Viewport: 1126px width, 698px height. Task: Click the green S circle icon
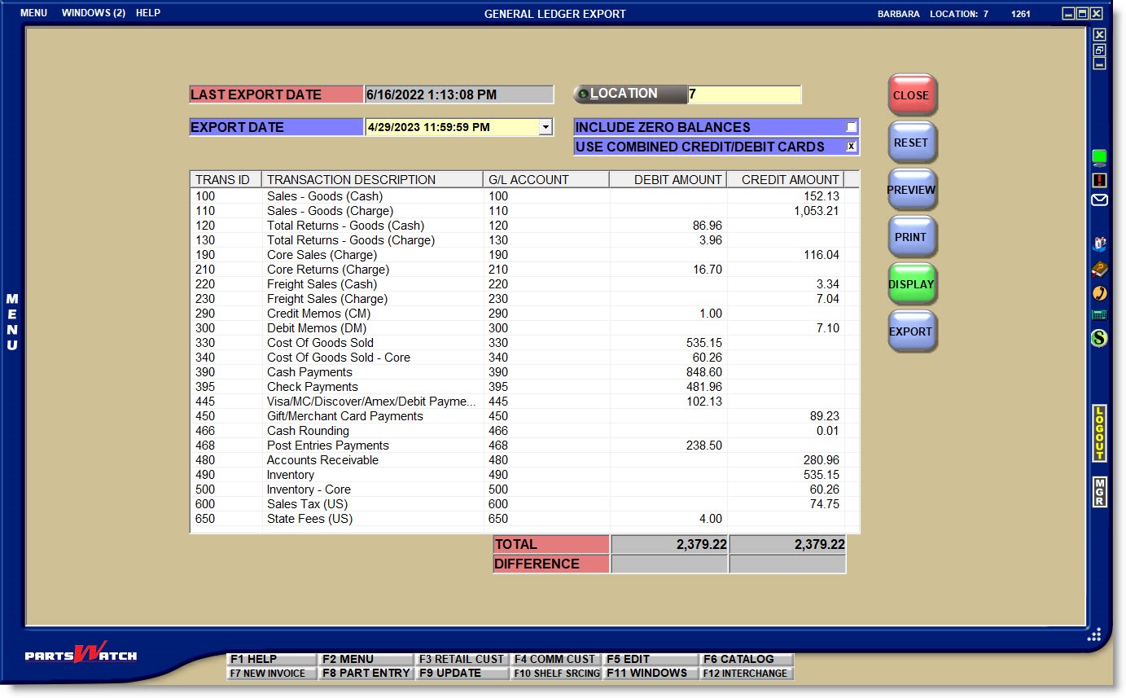[1099, 338]
